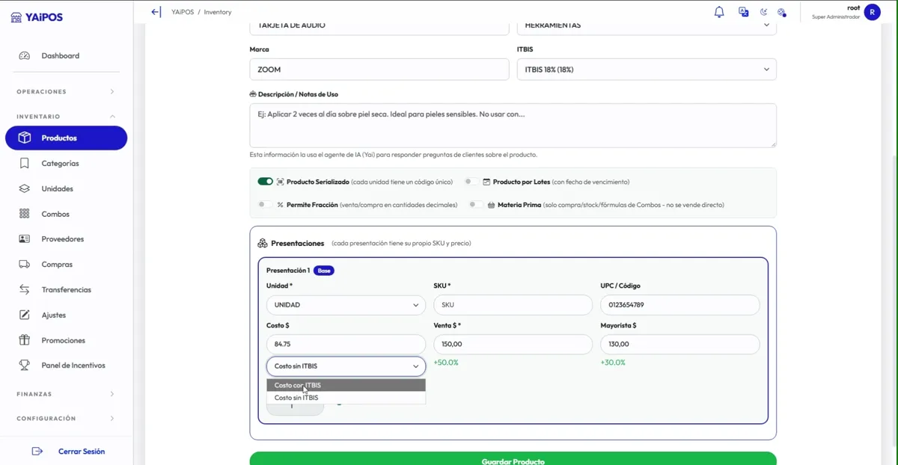
Task: Click the root user avatar
Action: pos(872,12)
